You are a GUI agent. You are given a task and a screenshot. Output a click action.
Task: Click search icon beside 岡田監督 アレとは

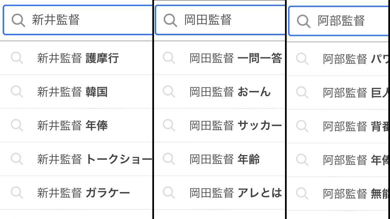[169, 192]
